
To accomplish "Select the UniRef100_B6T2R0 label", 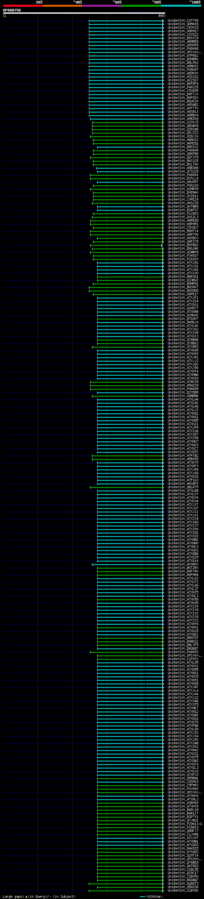I will (183, 568).
